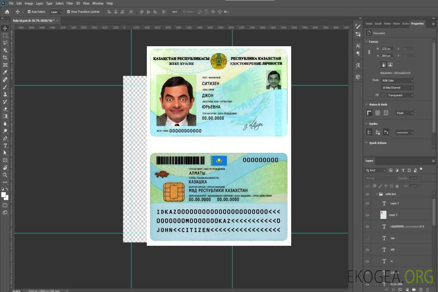Screen dimensions: 438x292
Task: Select the Pen tool
Action: (5, 138)
